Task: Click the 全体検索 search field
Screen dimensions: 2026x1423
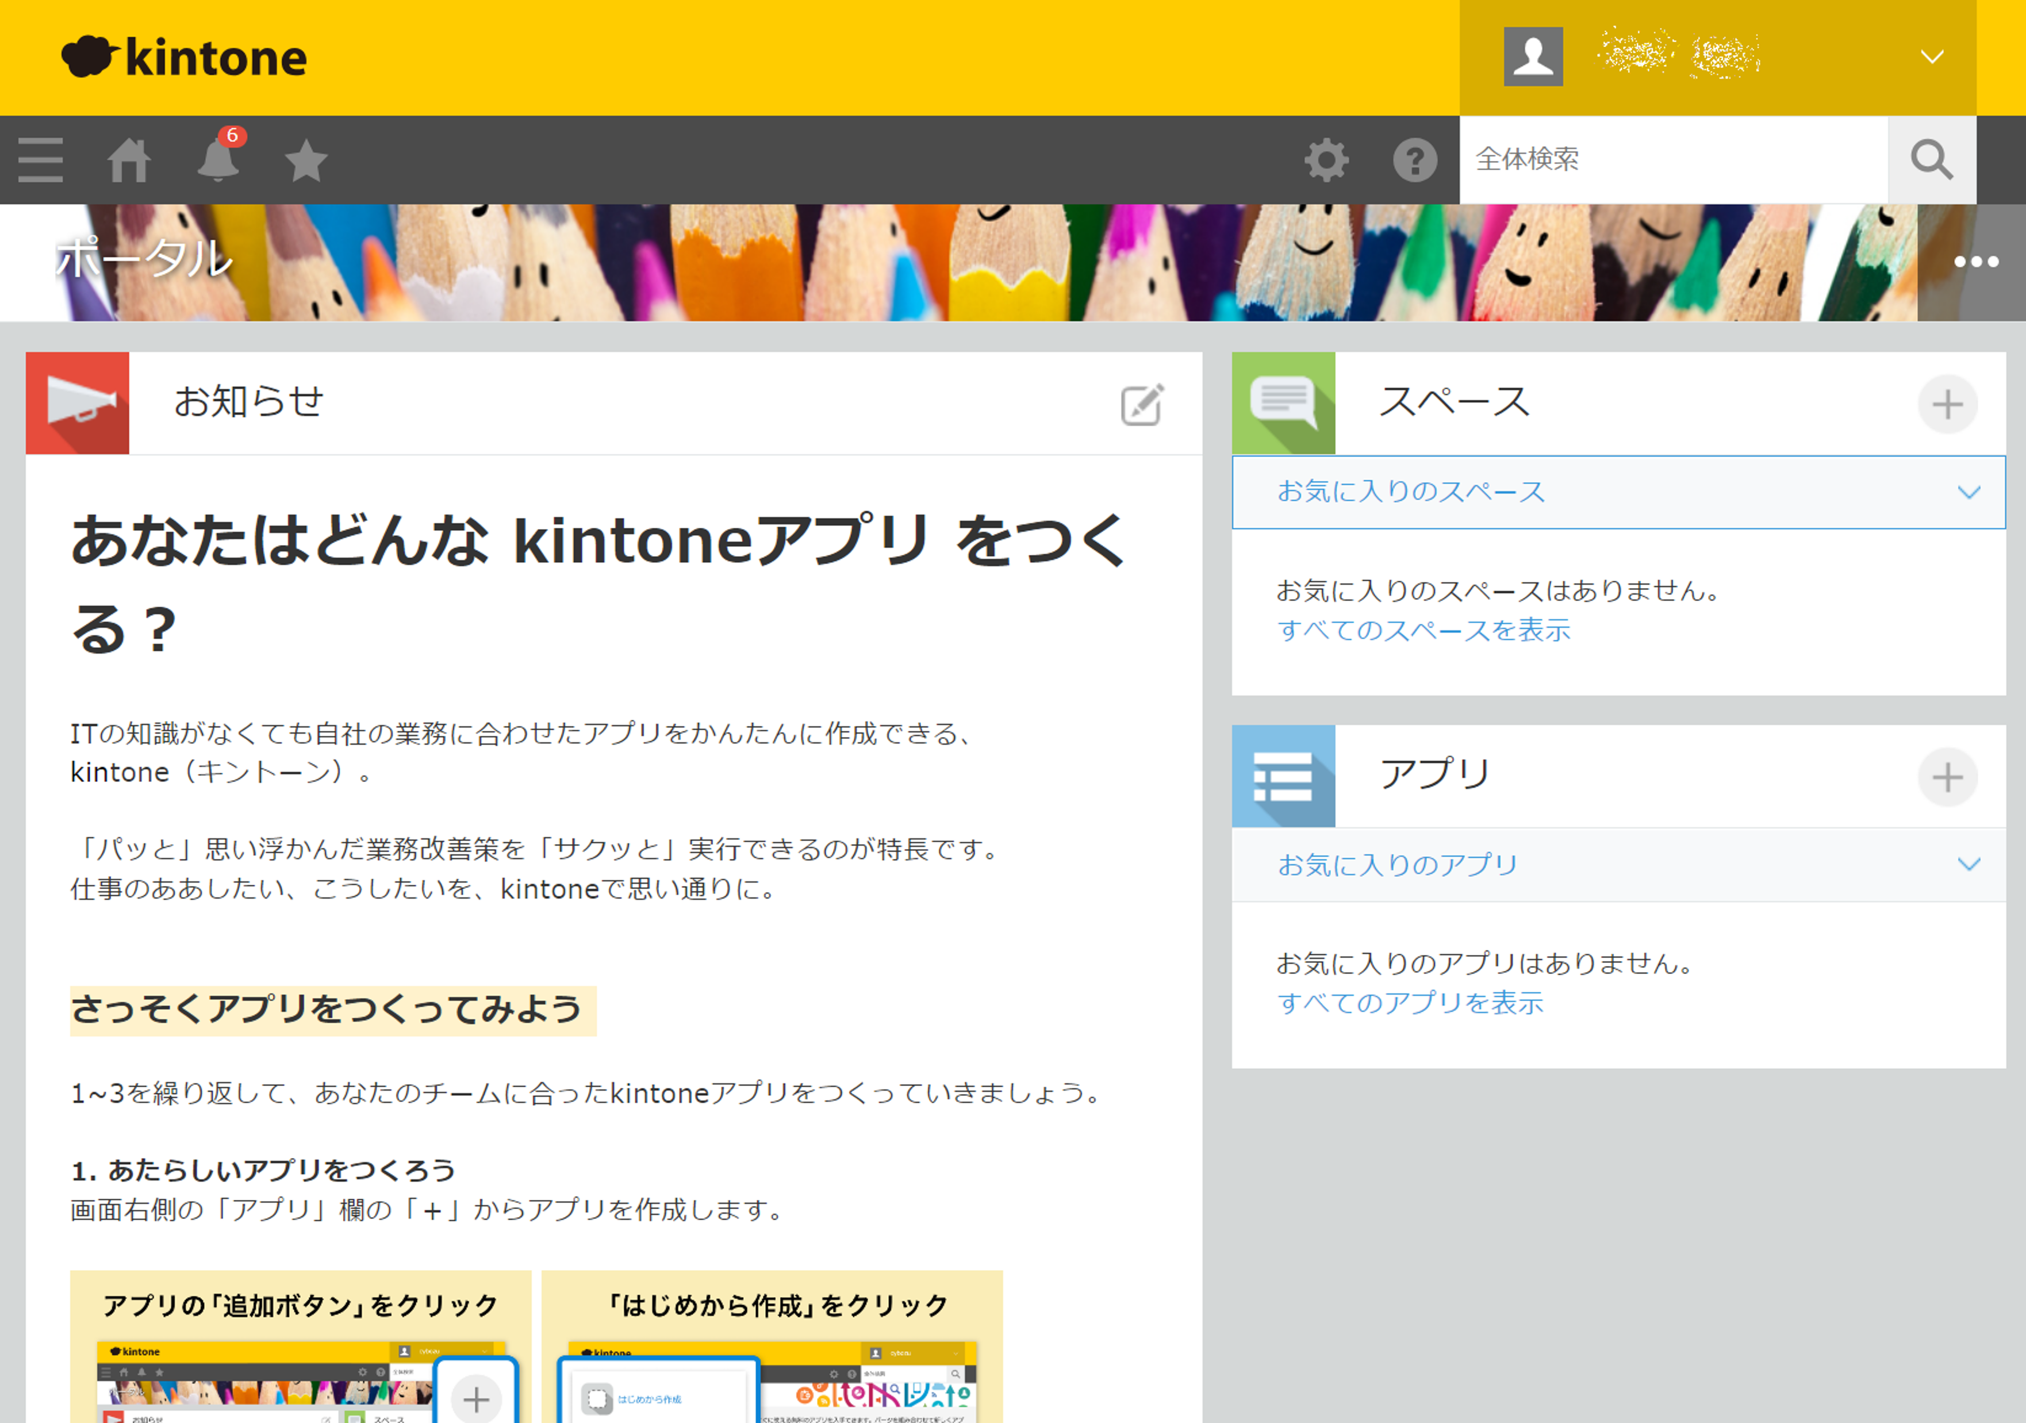Action: click(1673, 160)
